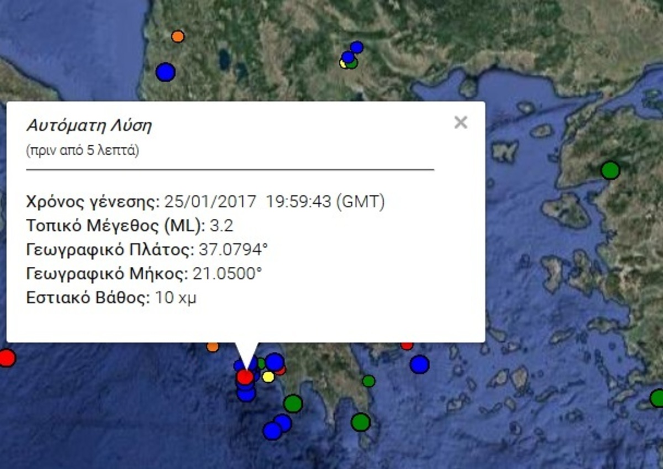This screenshot has width=663, height=469.
Task: Select the large blue marker right of popup pointer
Action: coord(275,362)
